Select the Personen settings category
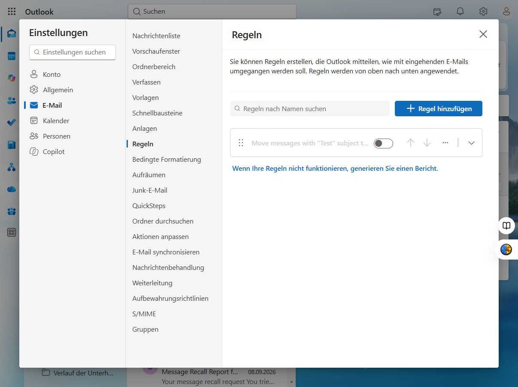 [x=56, y=136]
